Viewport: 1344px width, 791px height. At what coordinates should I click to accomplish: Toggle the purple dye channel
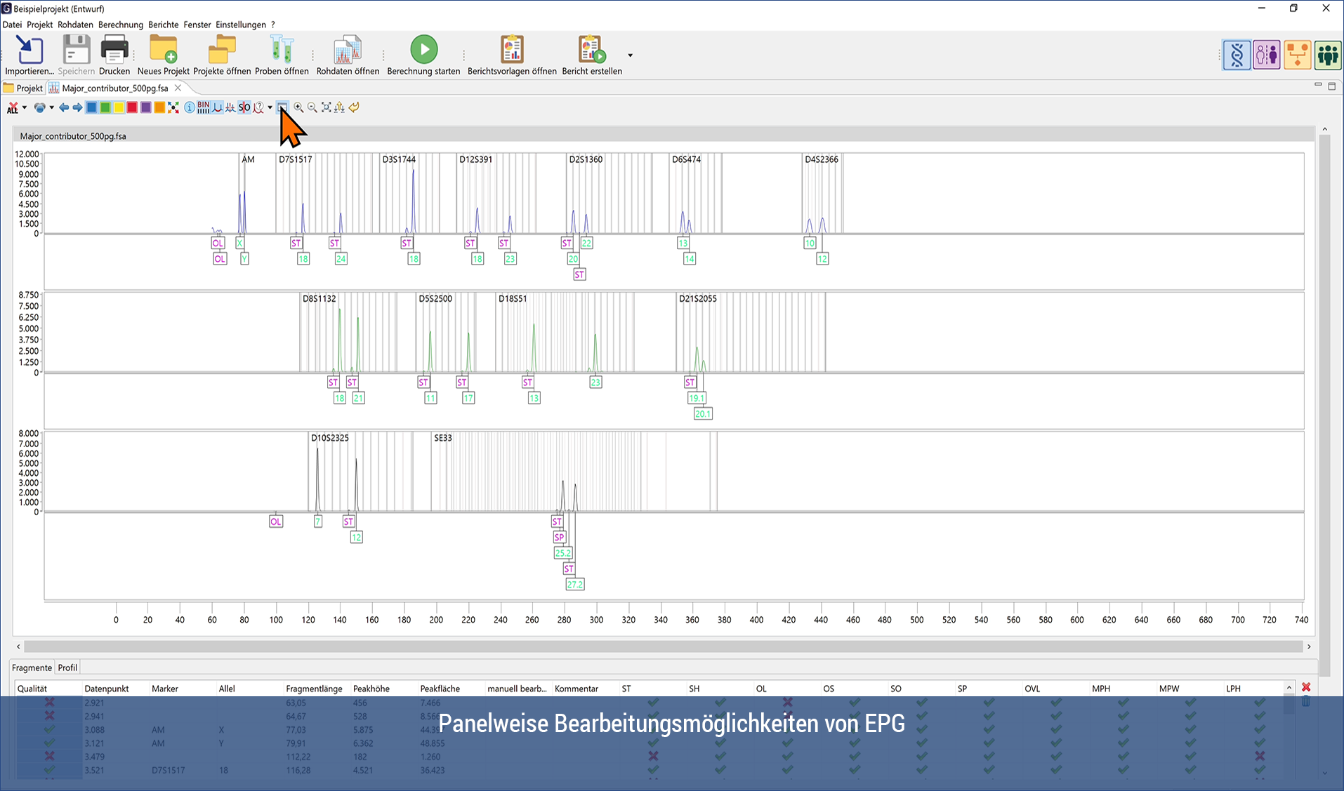pos(146,107)
